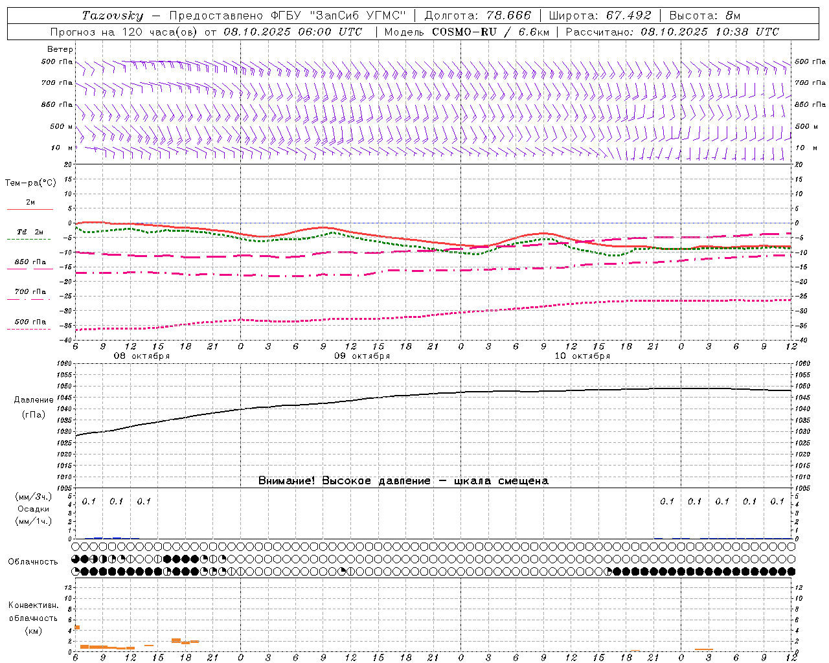Select the model name "COSMO-RU"
The image size is (829, 663).
click(x=464, y=32)
